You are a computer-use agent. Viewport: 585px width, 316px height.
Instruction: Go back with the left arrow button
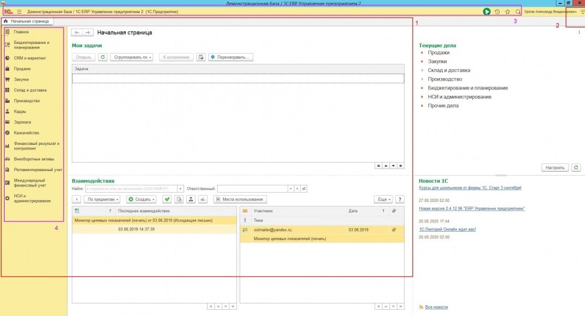(77, 33)
